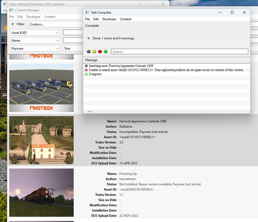This screenshot has width=258, height=222.
Task: Click the Complete status label under the menu
Action: coord(92,26)
